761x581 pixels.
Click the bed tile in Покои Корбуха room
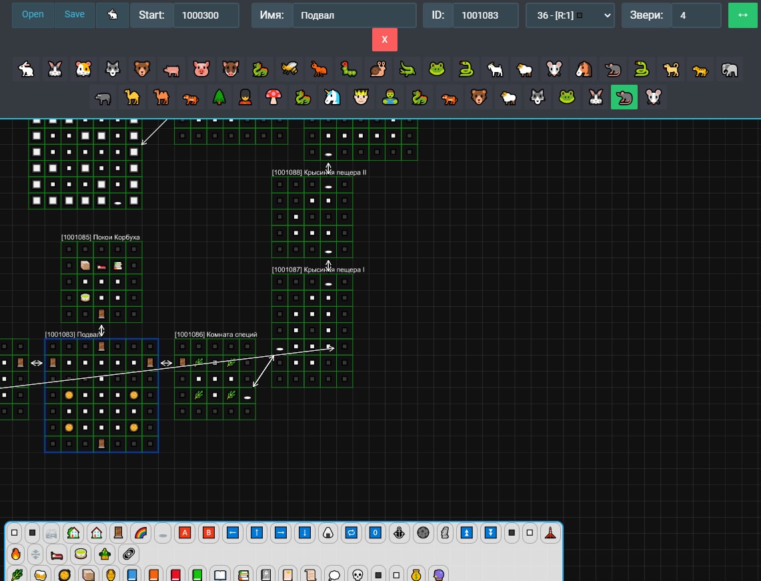101,266
